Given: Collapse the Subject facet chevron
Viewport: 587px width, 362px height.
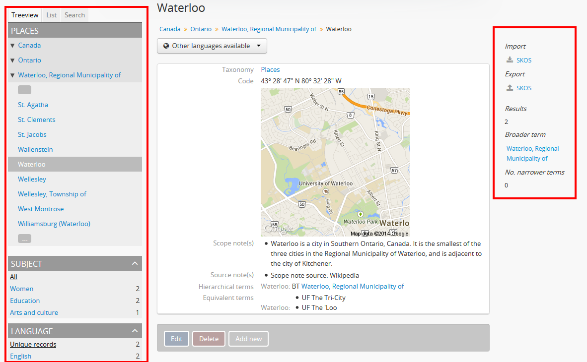Looking at the screenshot, I should pyautogui.click(x=135, y=263).
